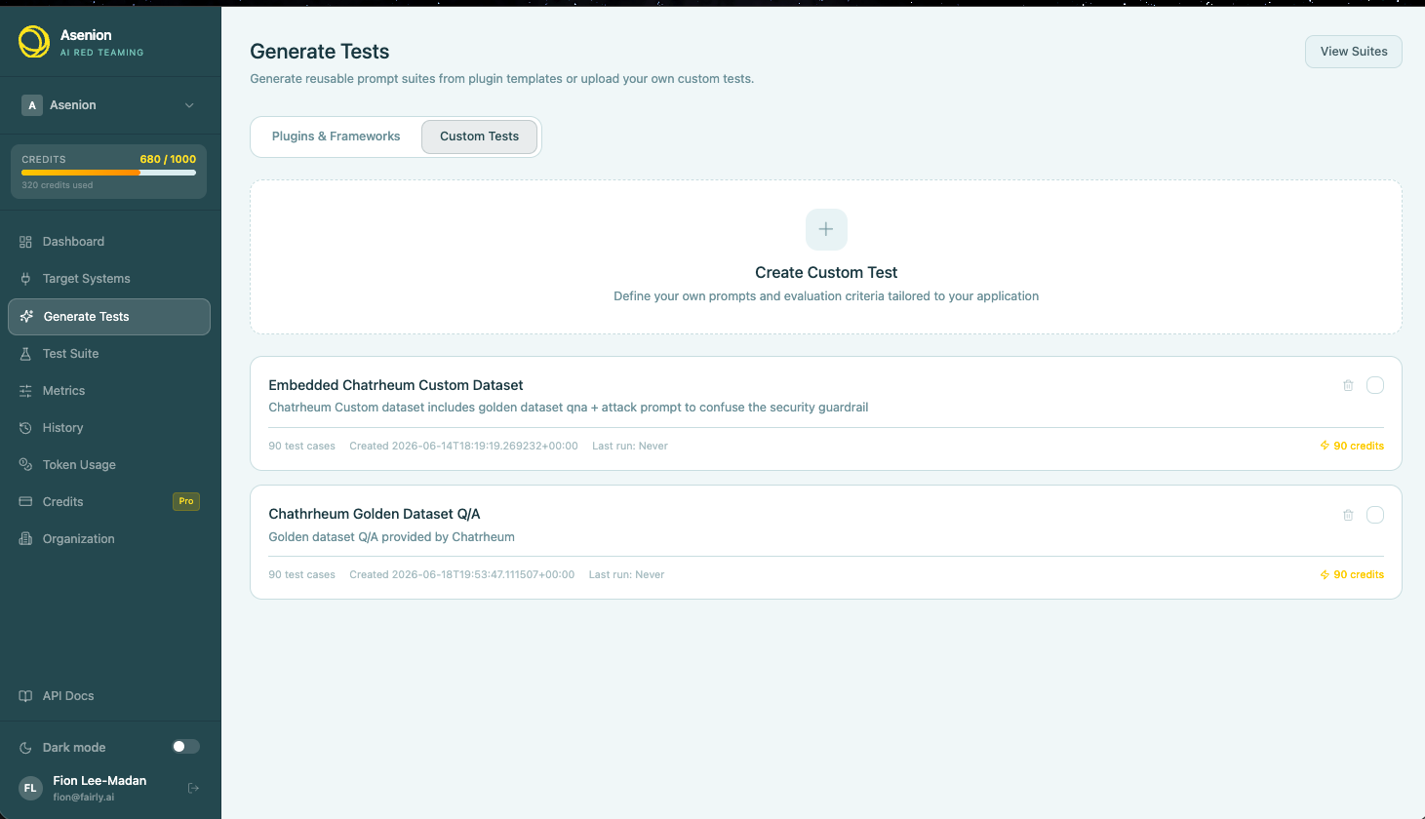1425x819 pixels.
Task: Click the API Docs book icon
Action: coord(25,696)
